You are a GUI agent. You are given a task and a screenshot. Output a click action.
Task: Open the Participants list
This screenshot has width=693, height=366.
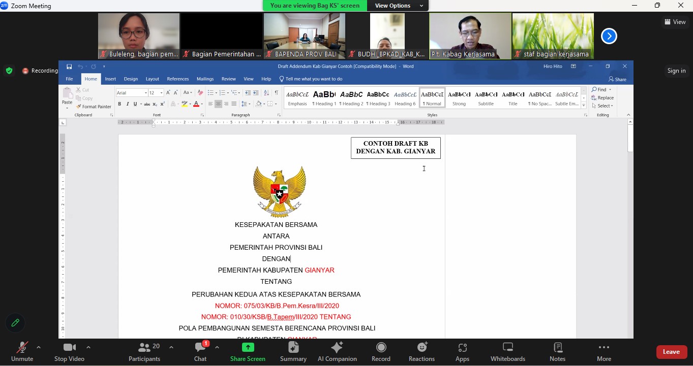[144, 352]
